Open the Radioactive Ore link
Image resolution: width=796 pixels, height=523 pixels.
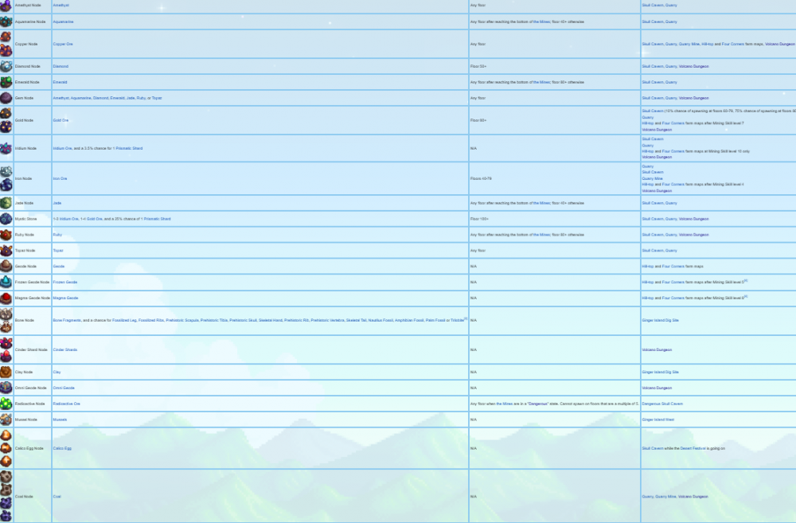(67, 404)
